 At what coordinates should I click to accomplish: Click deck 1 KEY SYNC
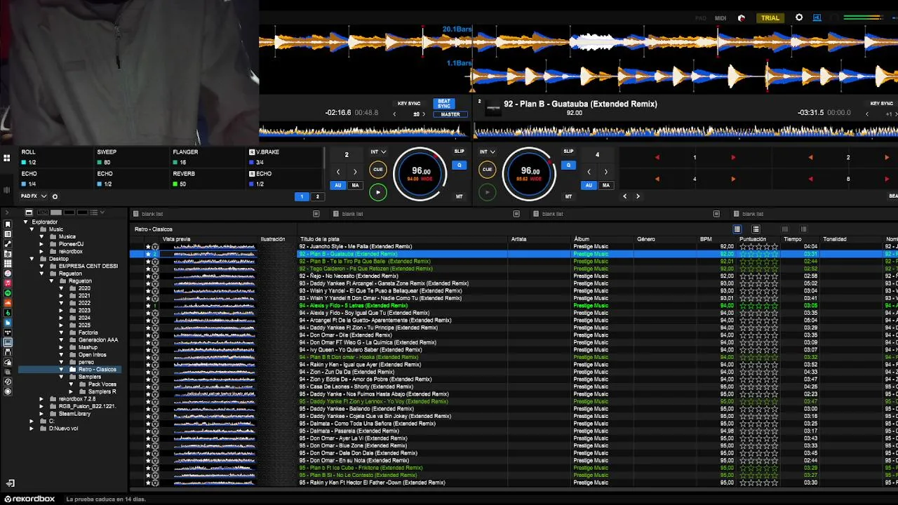[x=409, y=104]
